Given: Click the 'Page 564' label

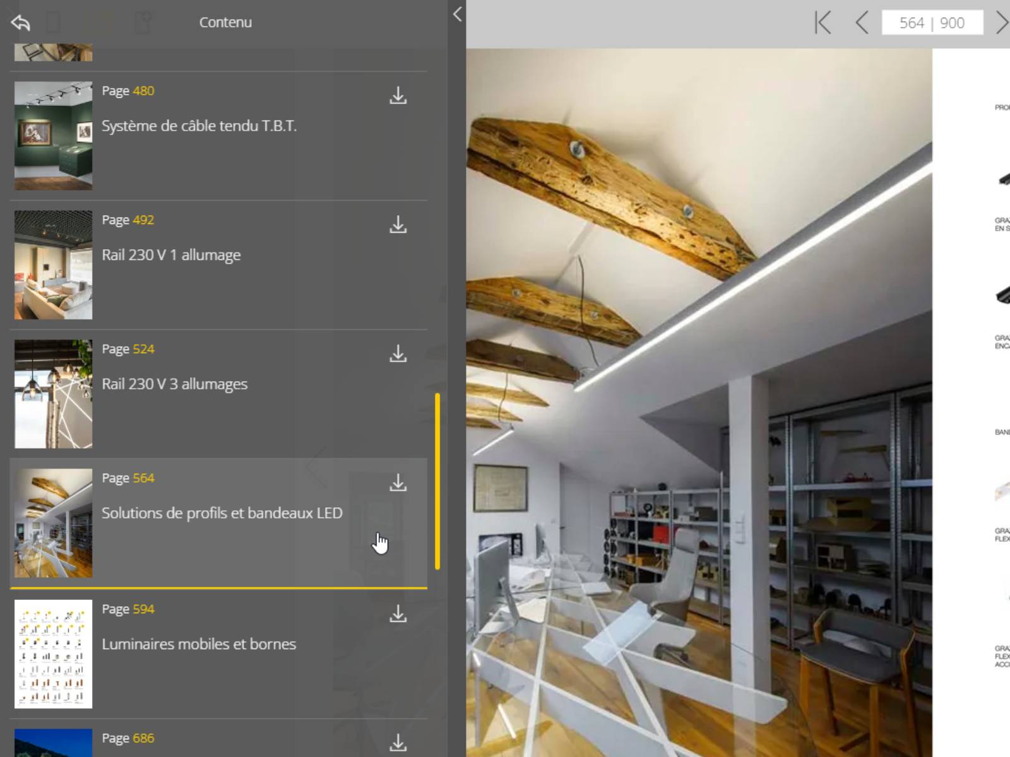Looking at the screenshot, I should click(x=128, y=478).
